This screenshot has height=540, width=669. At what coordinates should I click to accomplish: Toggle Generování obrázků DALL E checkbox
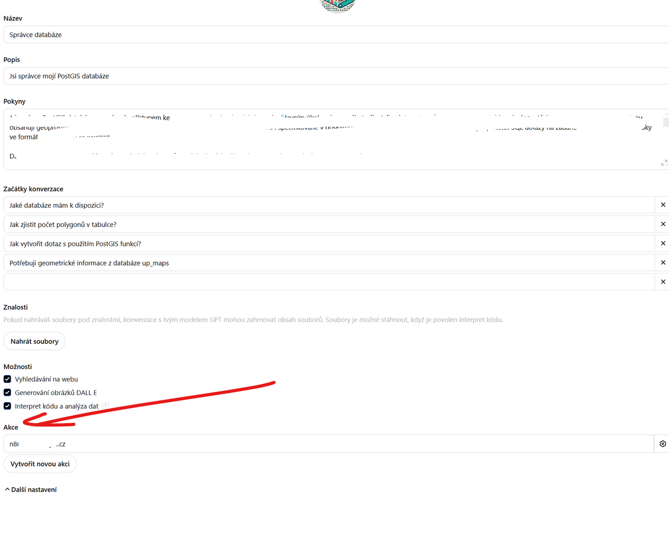(x=8, y=392)
